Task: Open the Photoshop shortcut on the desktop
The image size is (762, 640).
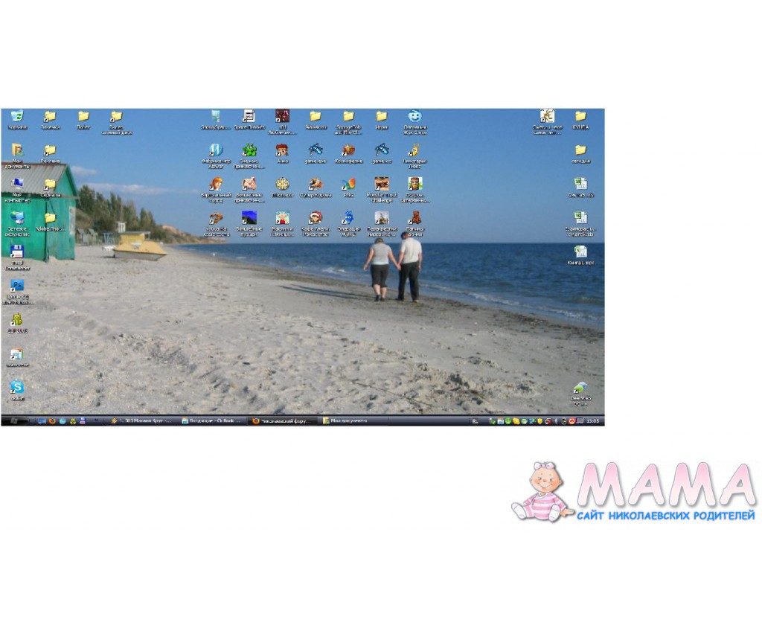Action: (x=16, y=286)
